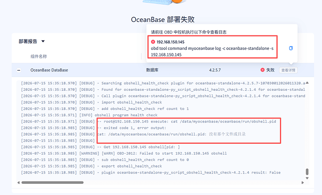
Task: Click the 'Found for oceanbase-standalone-py_script' log line
Action: pyautogui.click(x=163, y=89)
